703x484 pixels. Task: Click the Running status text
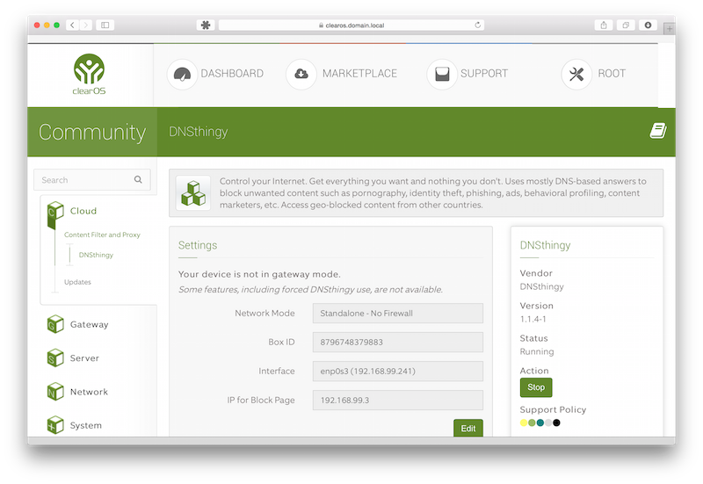(x=537, y=351)
